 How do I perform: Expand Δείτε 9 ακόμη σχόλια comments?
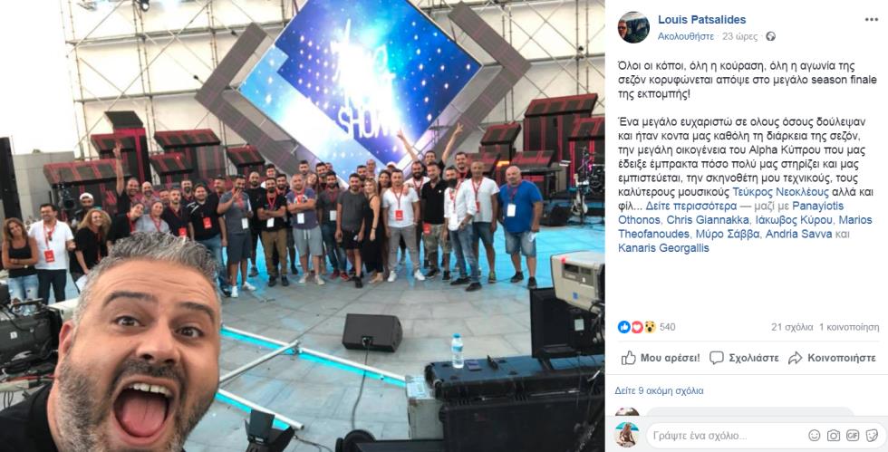click(660, 390)
